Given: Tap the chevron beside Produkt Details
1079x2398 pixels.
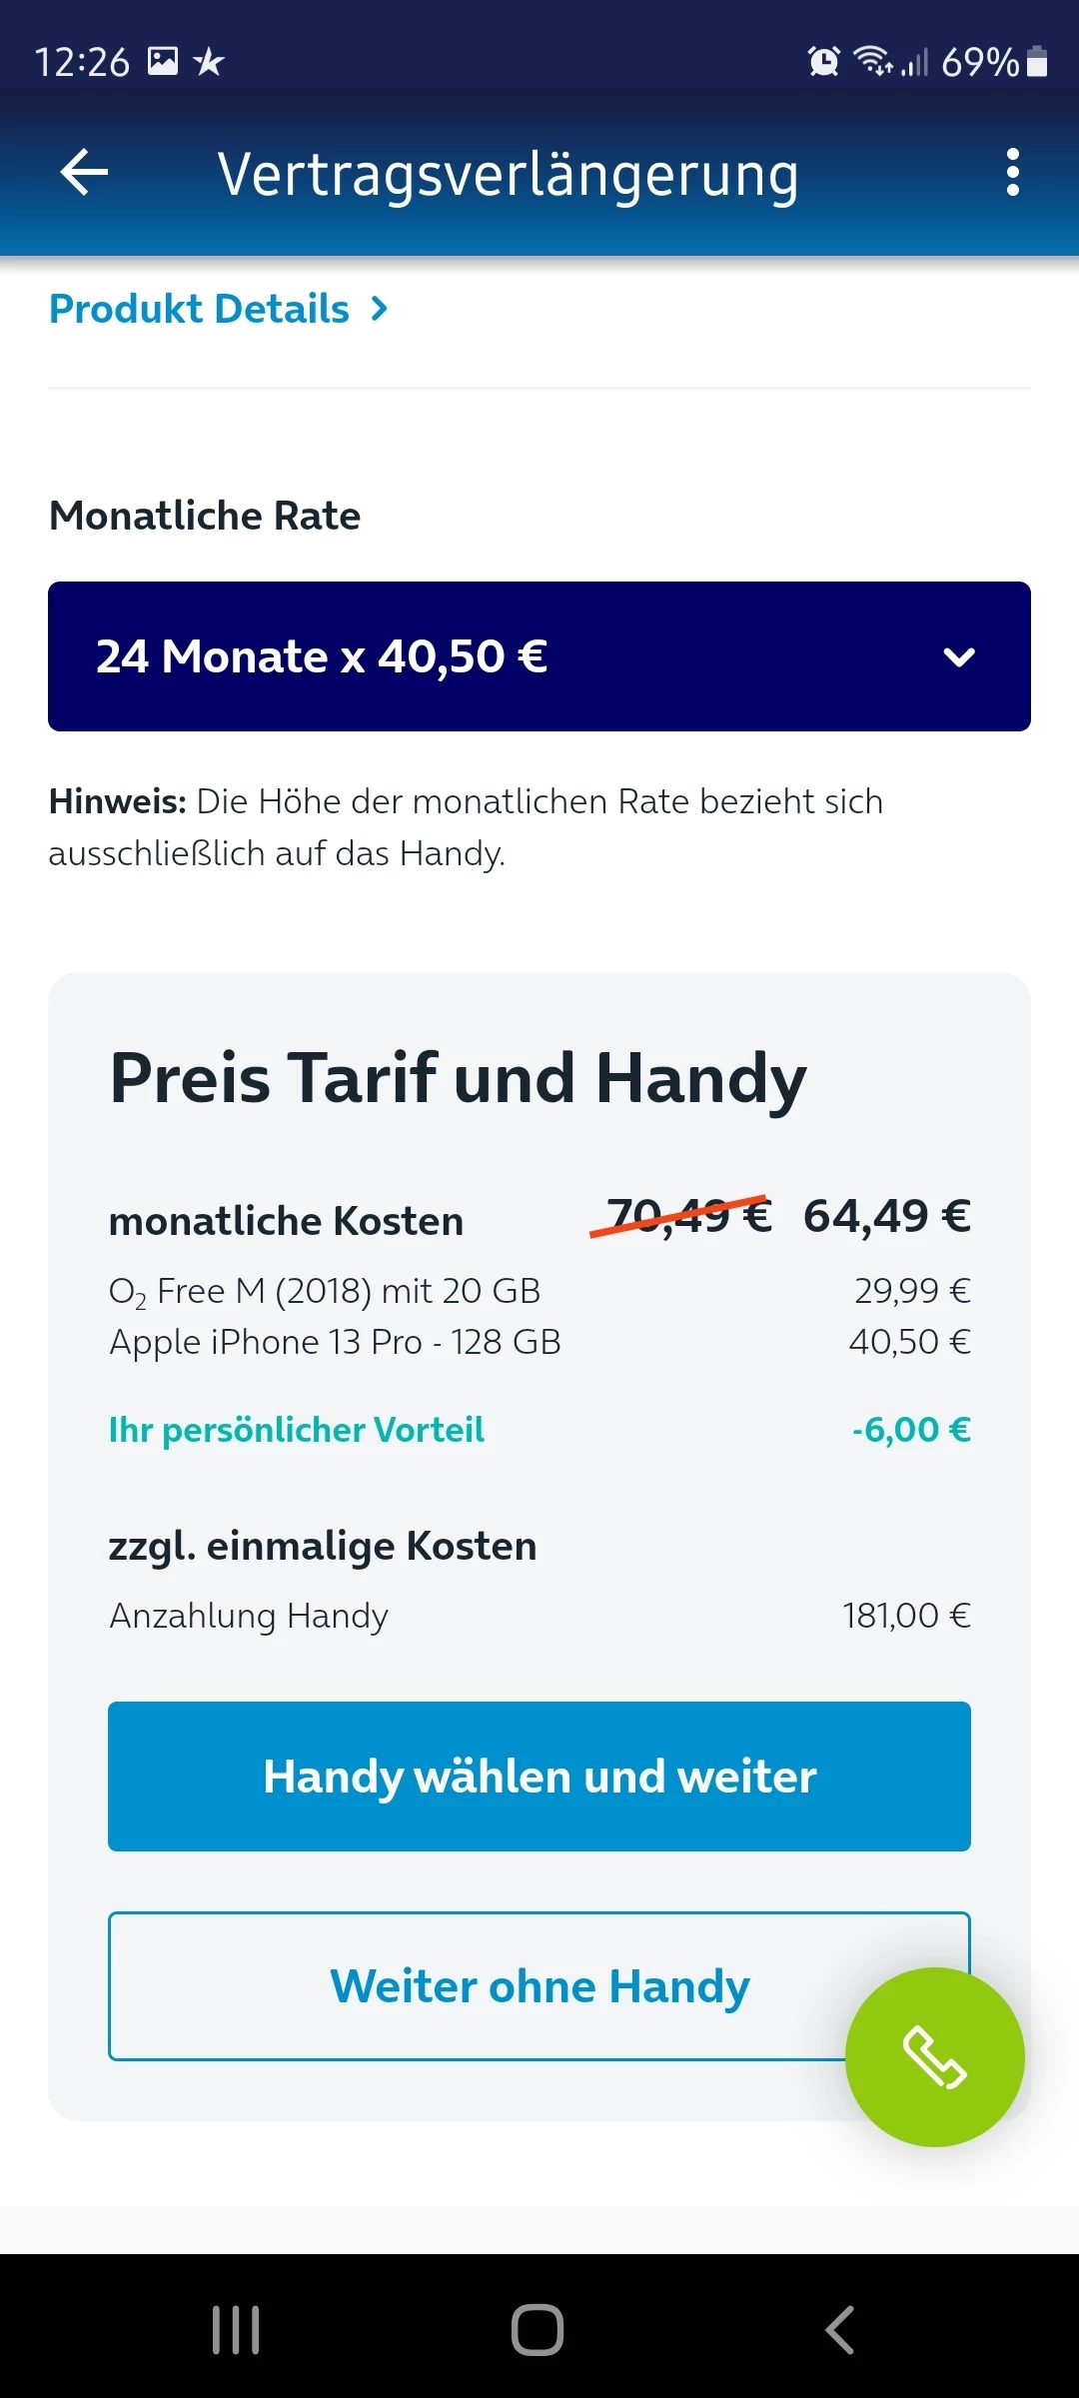Looking at the screenshot, I should tap(379, 309).
